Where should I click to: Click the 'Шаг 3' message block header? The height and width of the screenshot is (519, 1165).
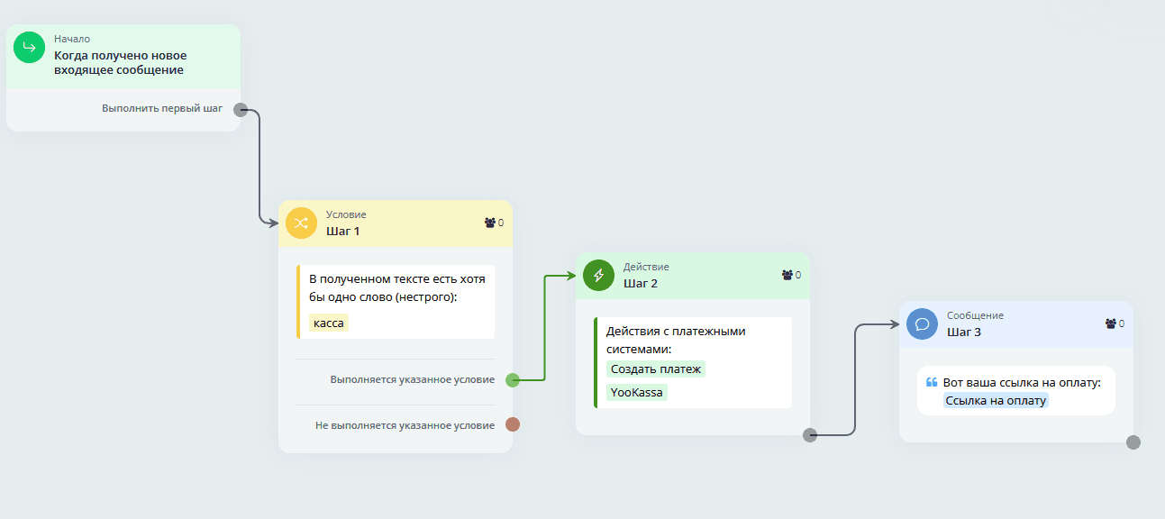click(963, 332)
